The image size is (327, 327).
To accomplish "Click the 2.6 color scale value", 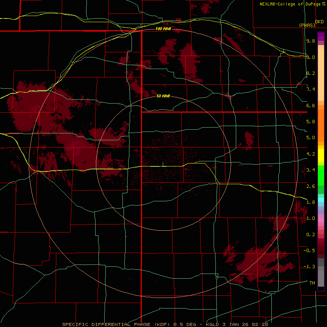I will 311,186.
